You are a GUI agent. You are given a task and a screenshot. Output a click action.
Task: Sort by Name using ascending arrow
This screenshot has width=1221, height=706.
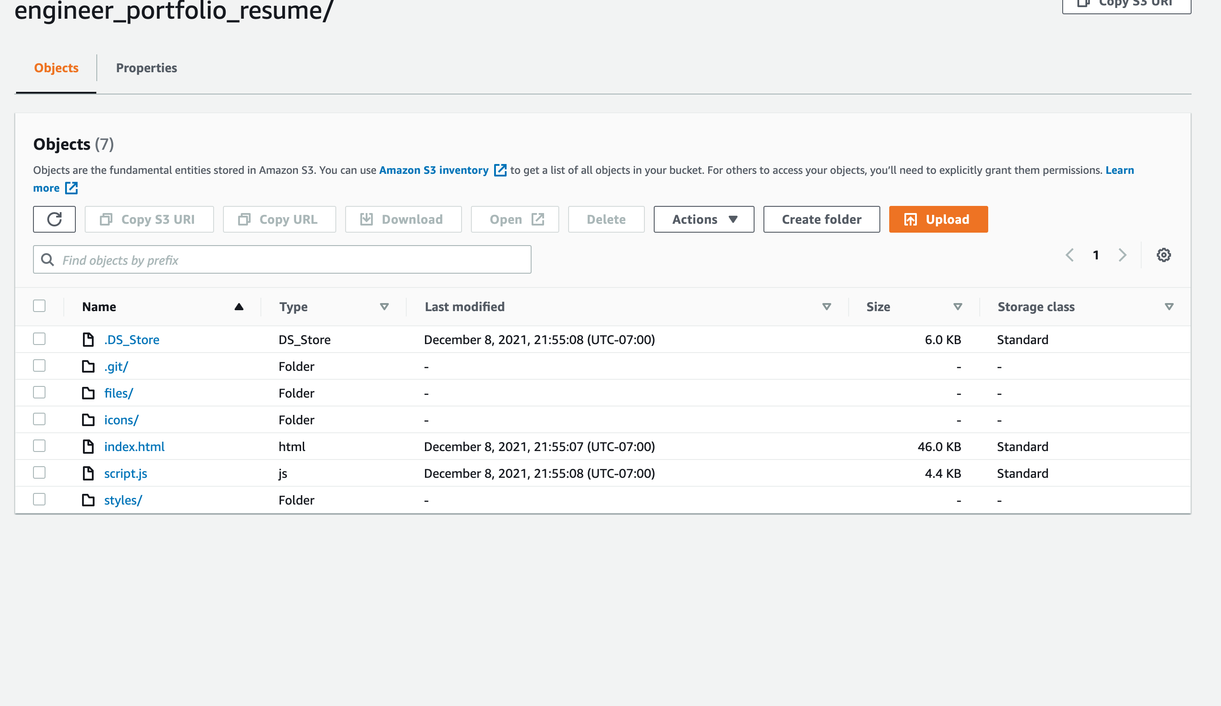[x=239, y=307]
